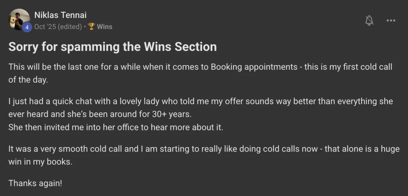Click the post title about spamming Wins Section
This screenshot has height=196, width=408.
[x=113, y=46]
